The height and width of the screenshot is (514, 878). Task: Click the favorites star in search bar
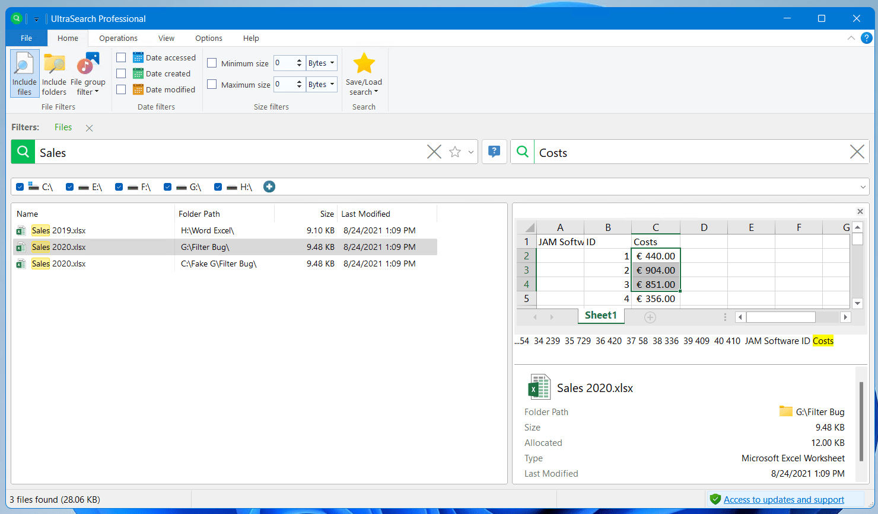tap(455, 152)
